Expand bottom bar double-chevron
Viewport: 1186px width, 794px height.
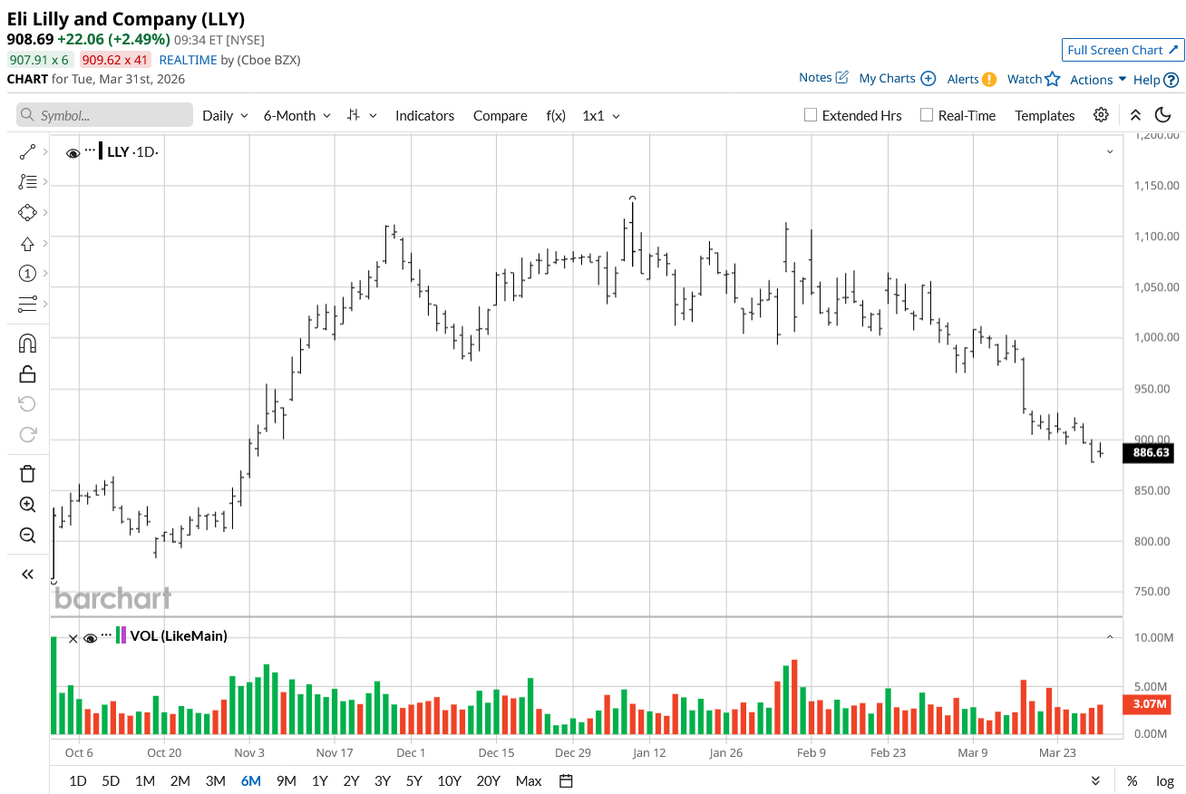[x=1095, y=781]
